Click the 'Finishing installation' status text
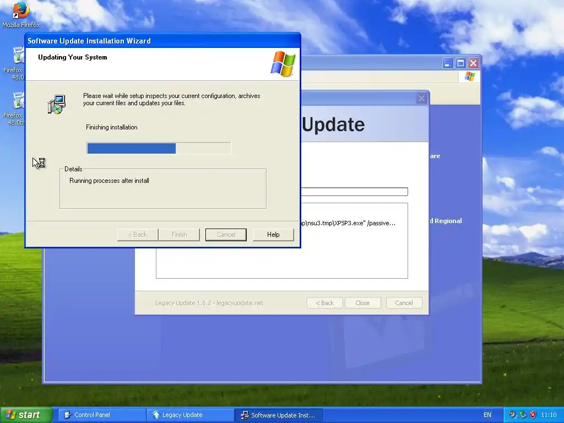This screenshot has height=423, width=564. pyautogui.click(x=111, y=127)
